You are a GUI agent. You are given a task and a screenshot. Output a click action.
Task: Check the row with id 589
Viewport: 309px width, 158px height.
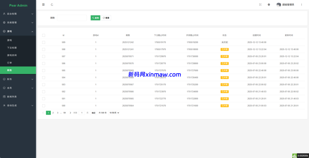(43, 42)
